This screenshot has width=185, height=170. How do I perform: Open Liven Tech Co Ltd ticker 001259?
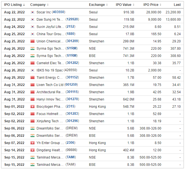(x=71, y=85)
